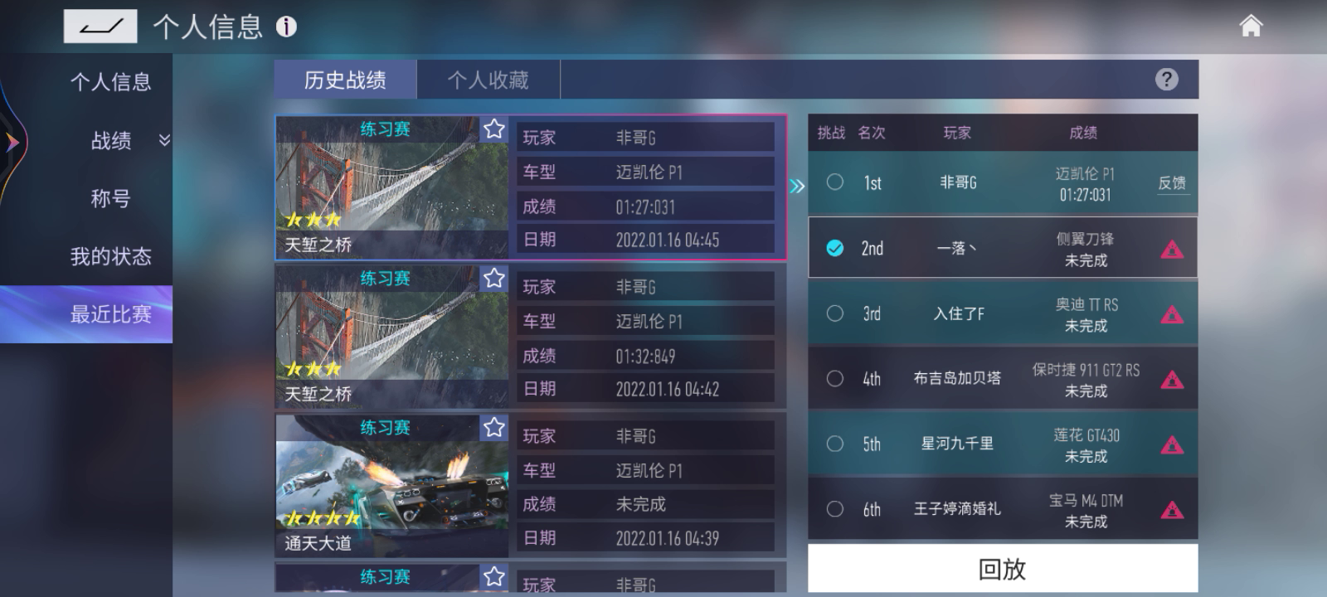The image size is (1327, 597).
Task: Expand the 战绩 sidebar chevron
Action: [x=164, y=140]
